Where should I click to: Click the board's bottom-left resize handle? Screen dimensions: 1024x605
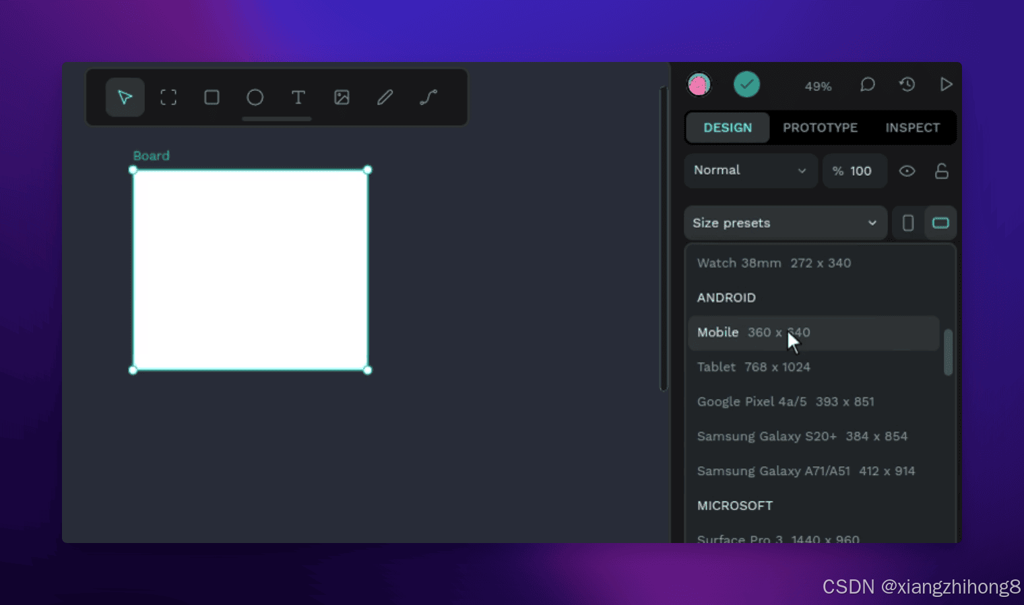(133, 370)
